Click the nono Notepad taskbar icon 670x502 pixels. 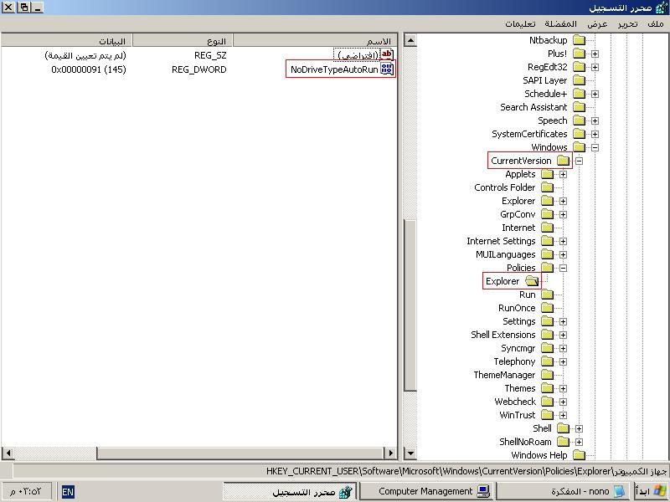coord(619,491)
